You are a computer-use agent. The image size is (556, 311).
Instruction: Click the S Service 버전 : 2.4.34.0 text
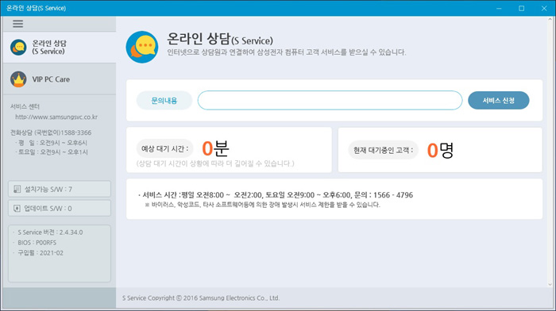click(50, 232)
